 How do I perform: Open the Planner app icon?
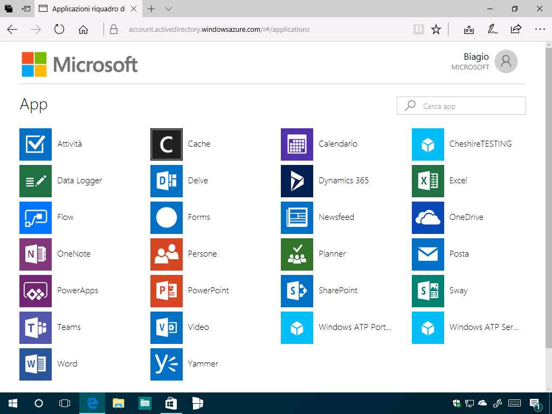tap(297, 254)
